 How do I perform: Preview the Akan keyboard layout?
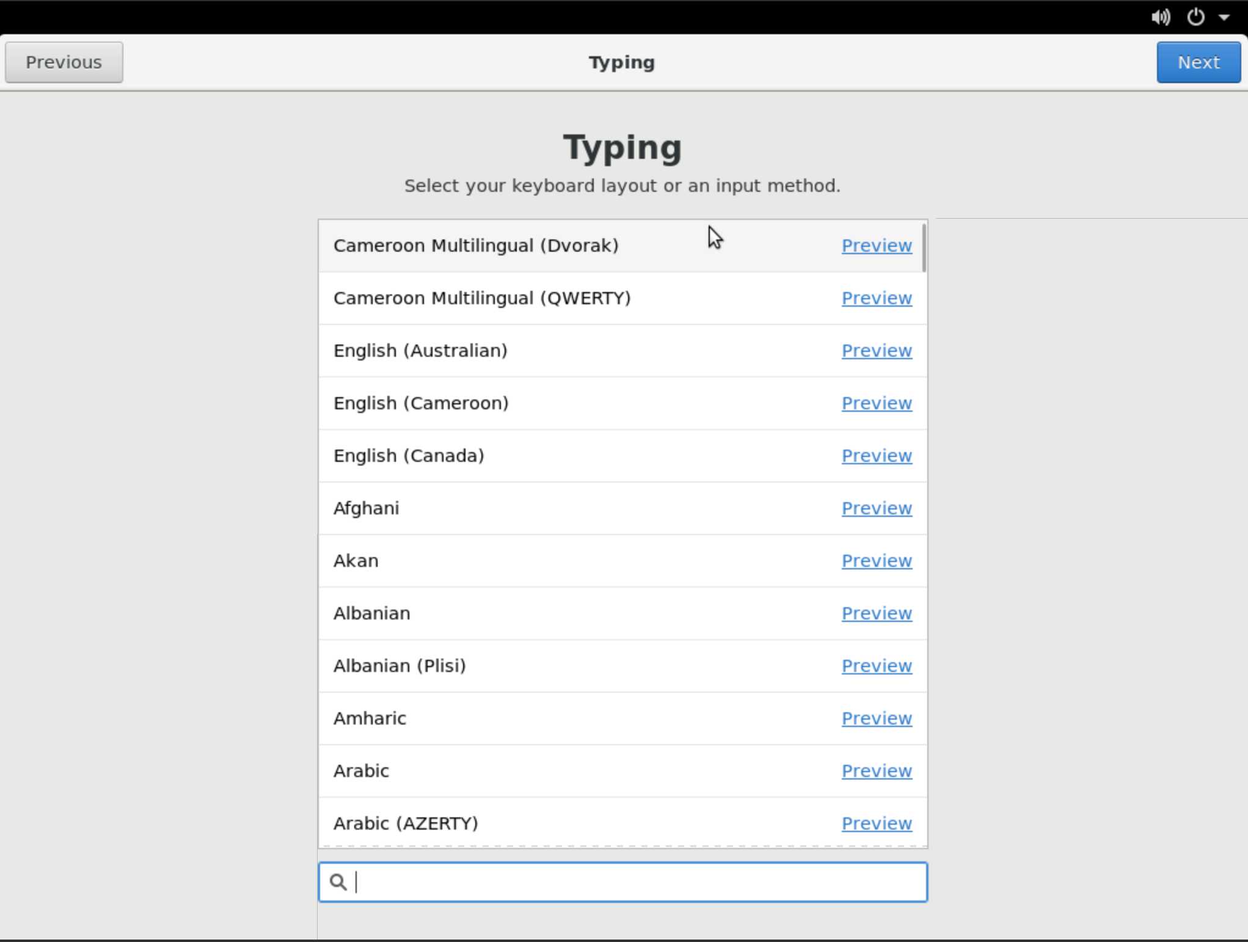pyautogui.click(x=876, y=560)
